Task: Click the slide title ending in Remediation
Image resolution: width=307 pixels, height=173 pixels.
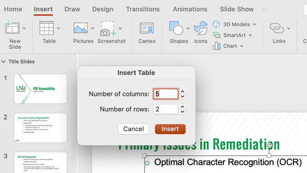Action: coord(199,145)
